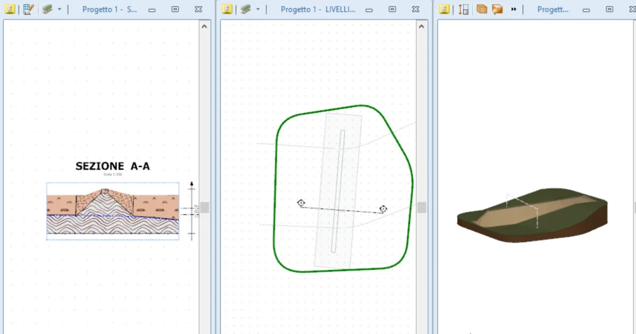Open the Edificius menu in the LIVELLI window
Viewport: 636px width, 334px height.
(226, 9)
